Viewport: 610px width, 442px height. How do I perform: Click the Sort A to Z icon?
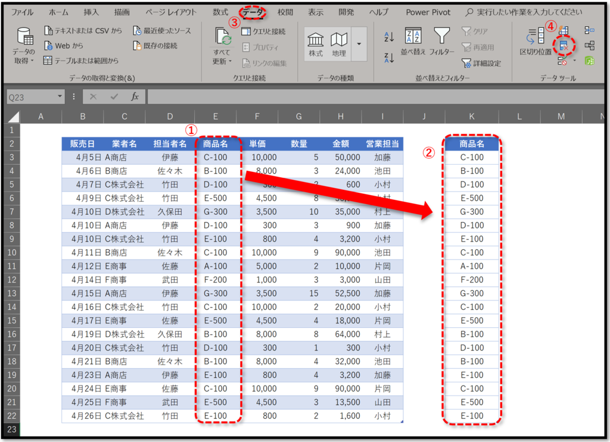pyautogui.click(x=388, y=36)
